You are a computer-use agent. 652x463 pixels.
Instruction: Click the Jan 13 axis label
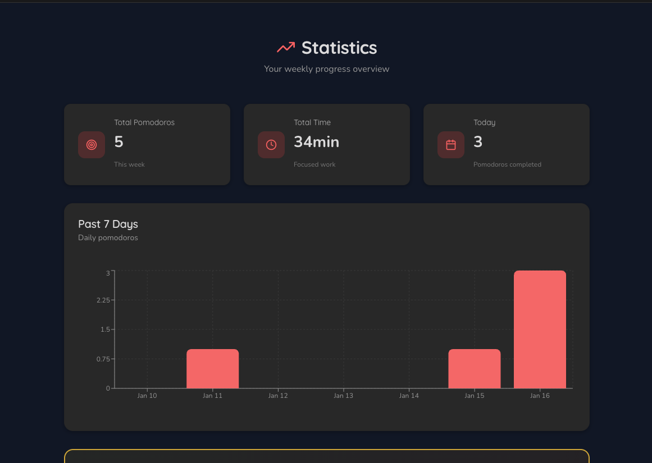click(x=343, y=396)
